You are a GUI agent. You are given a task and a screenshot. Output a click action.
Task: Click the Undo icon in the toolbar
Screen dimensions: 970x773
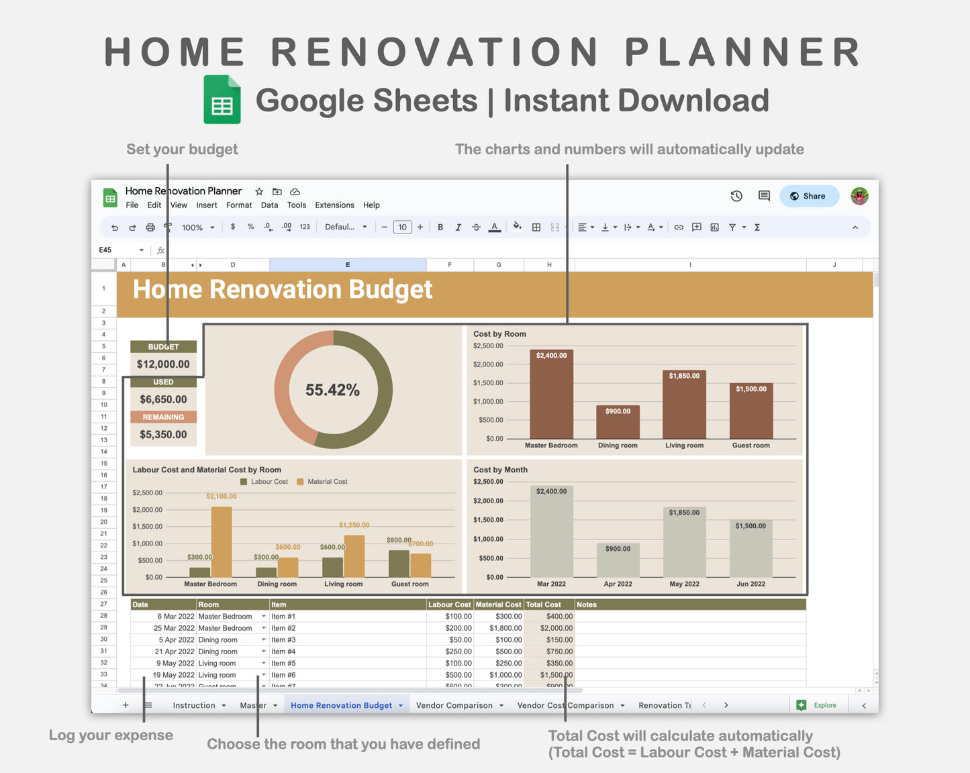pos(114,227)
